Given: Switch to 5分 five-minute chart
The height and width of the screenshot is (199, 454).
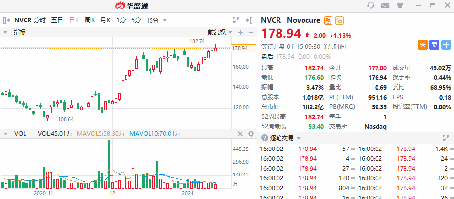Looking at the screenshot, I should [136, 20].
